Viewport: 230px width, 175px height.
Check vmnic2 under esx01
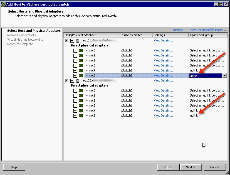[x=75, y=61]
